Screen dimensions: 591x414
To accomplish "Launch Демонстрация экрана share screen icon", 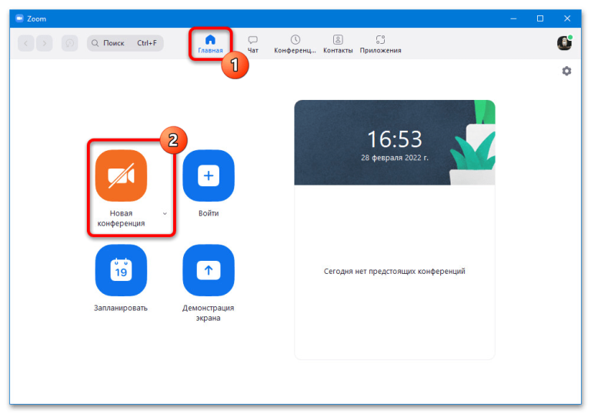I will (x=209, y=270).
